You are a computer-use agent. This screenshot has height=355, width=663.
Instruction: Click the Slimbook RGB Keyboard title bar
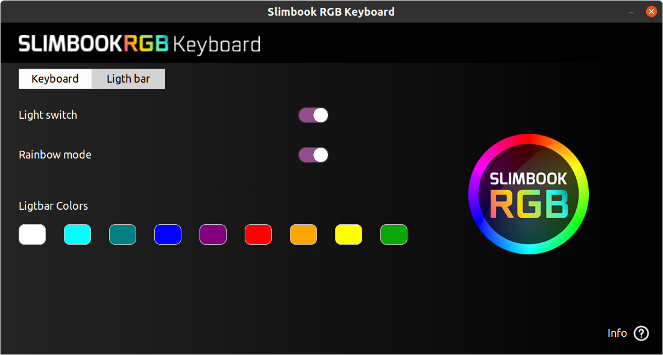tap(331, 11)
